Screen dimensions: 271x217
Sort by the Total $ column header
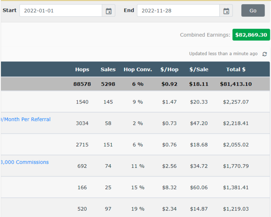(236, 69)
